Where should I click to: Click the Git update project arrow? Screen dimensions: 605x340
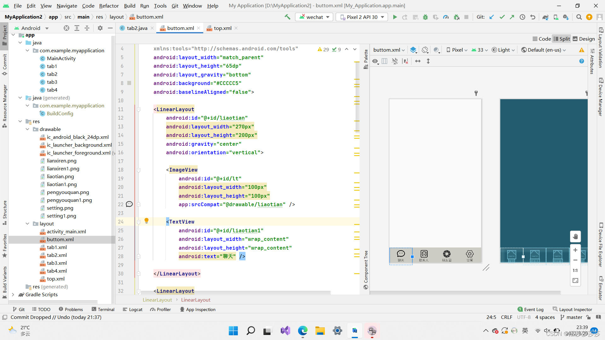[x=492, y=17]
